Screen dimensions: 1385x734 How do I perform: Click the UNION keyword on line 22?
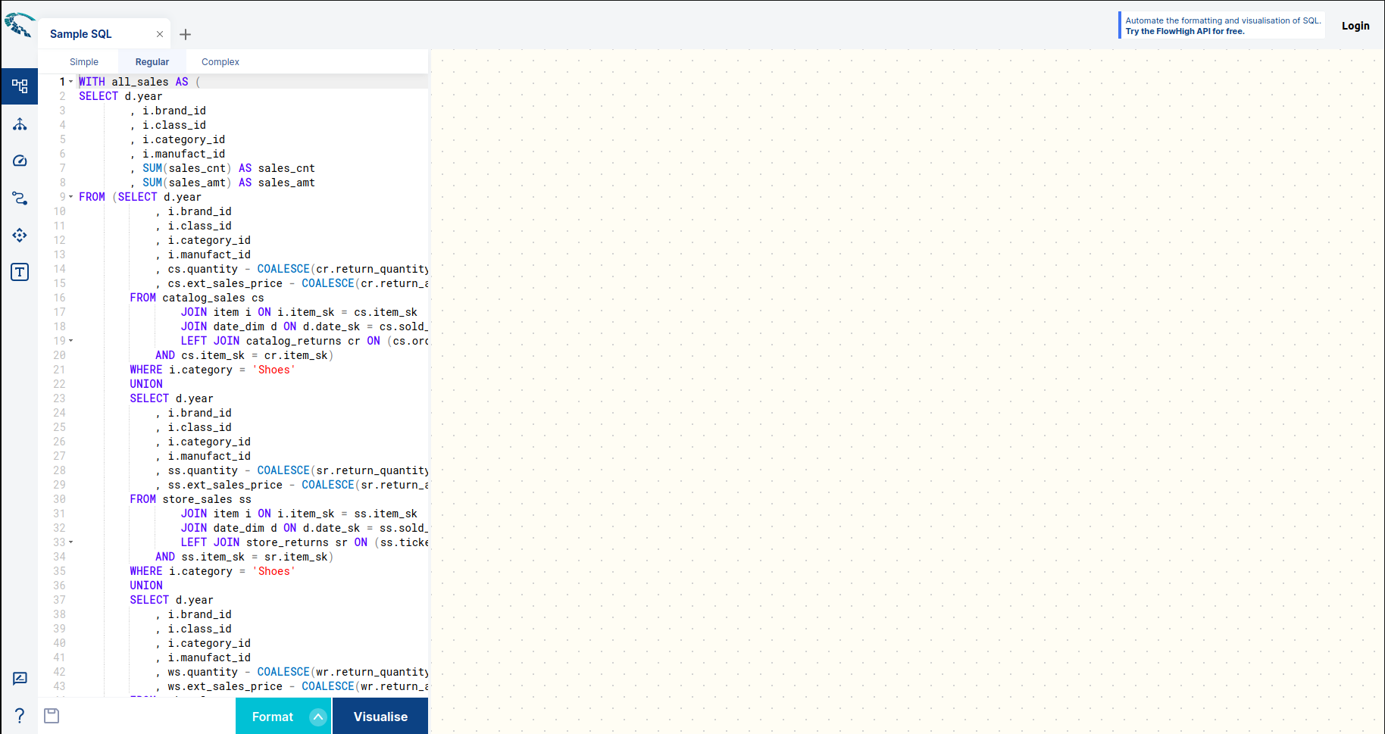(146, 384)
